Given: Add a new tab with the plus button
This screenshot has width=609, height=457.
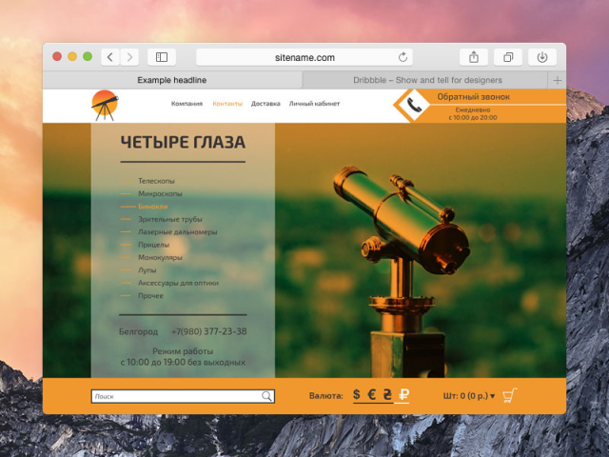Looking at the screenshot, I should pyautogui.click(x=558, y=80).
